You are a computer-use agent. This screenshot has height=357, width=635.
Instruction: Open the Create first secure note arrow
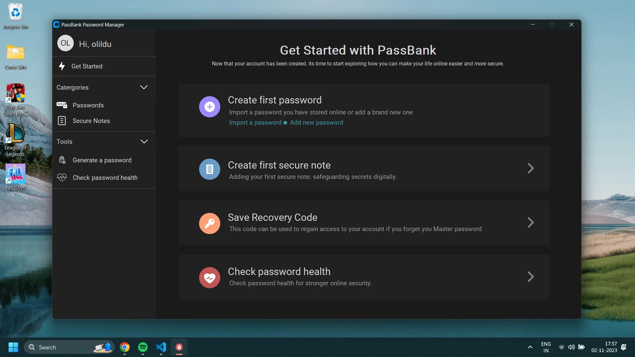coord(530,169)
